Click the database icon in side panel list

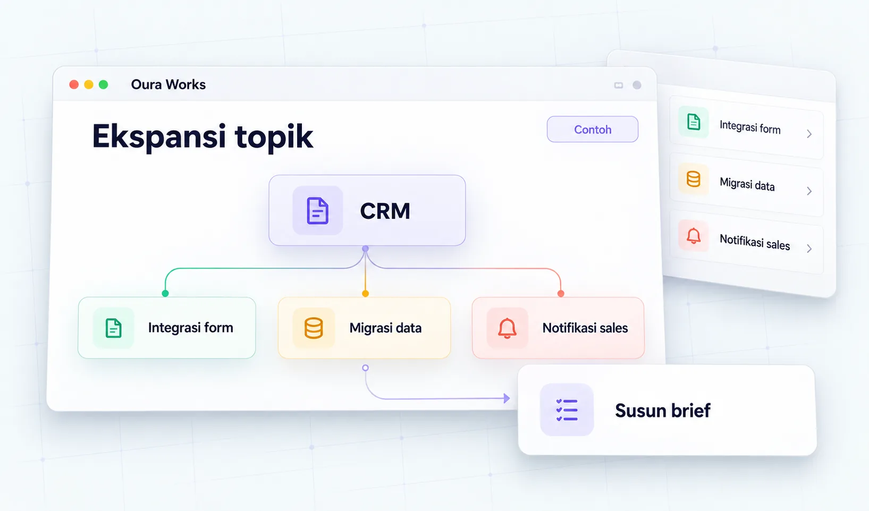[694, 179]
